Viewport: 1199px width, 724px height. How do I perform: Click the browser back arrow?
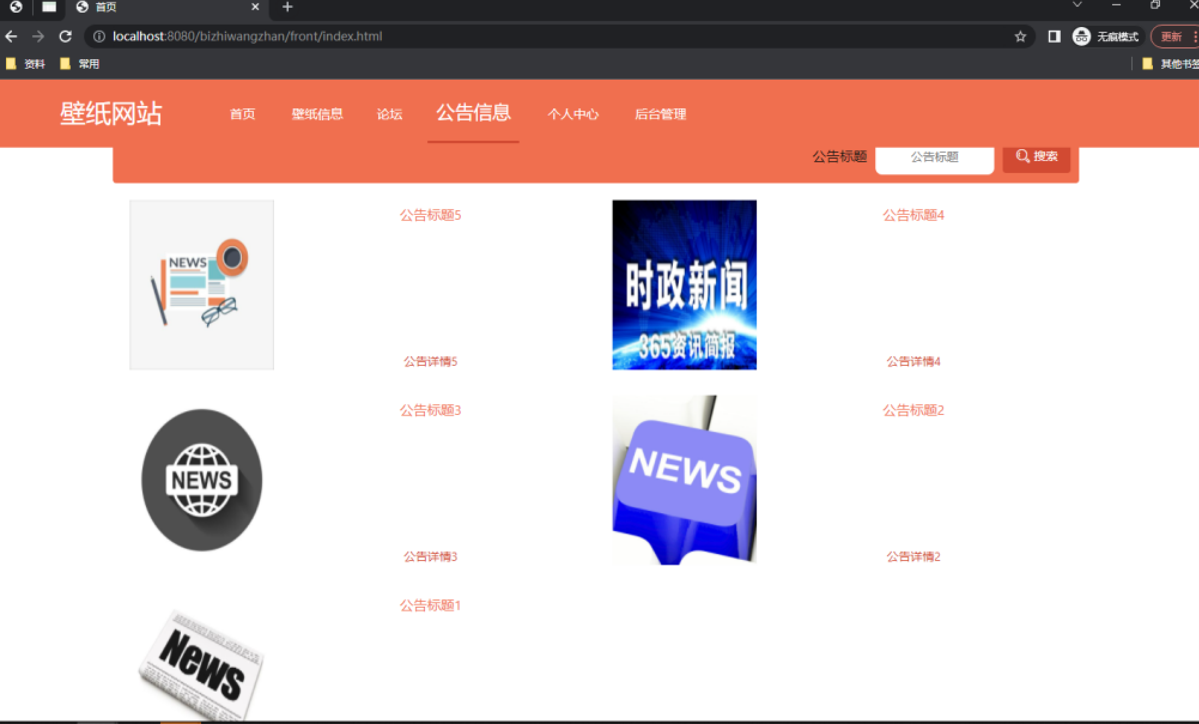[11, 37]
